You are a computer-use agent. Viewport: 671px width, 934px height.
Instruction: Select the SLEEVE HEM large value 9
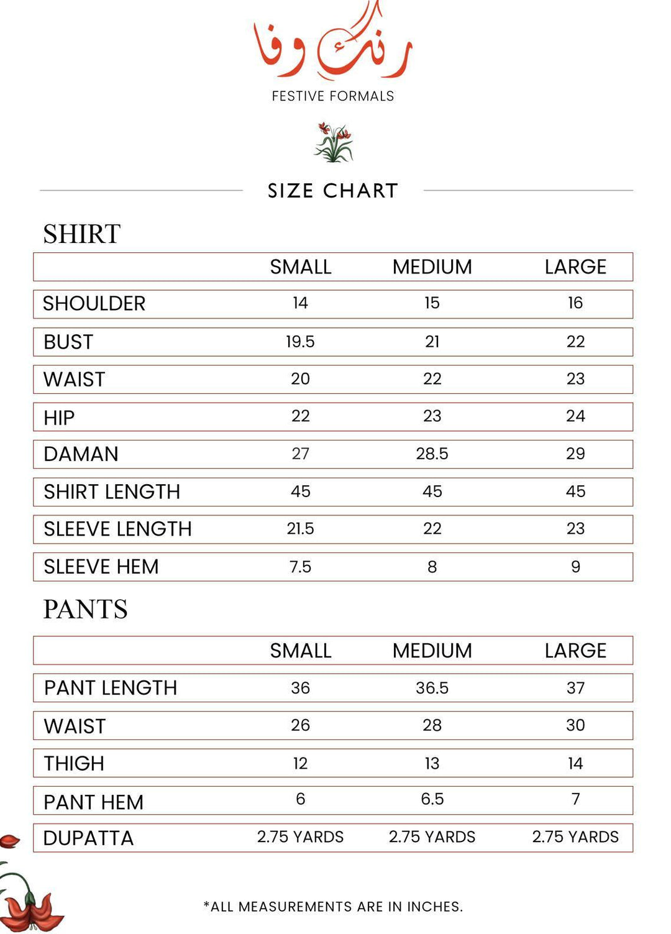(575, 567)
